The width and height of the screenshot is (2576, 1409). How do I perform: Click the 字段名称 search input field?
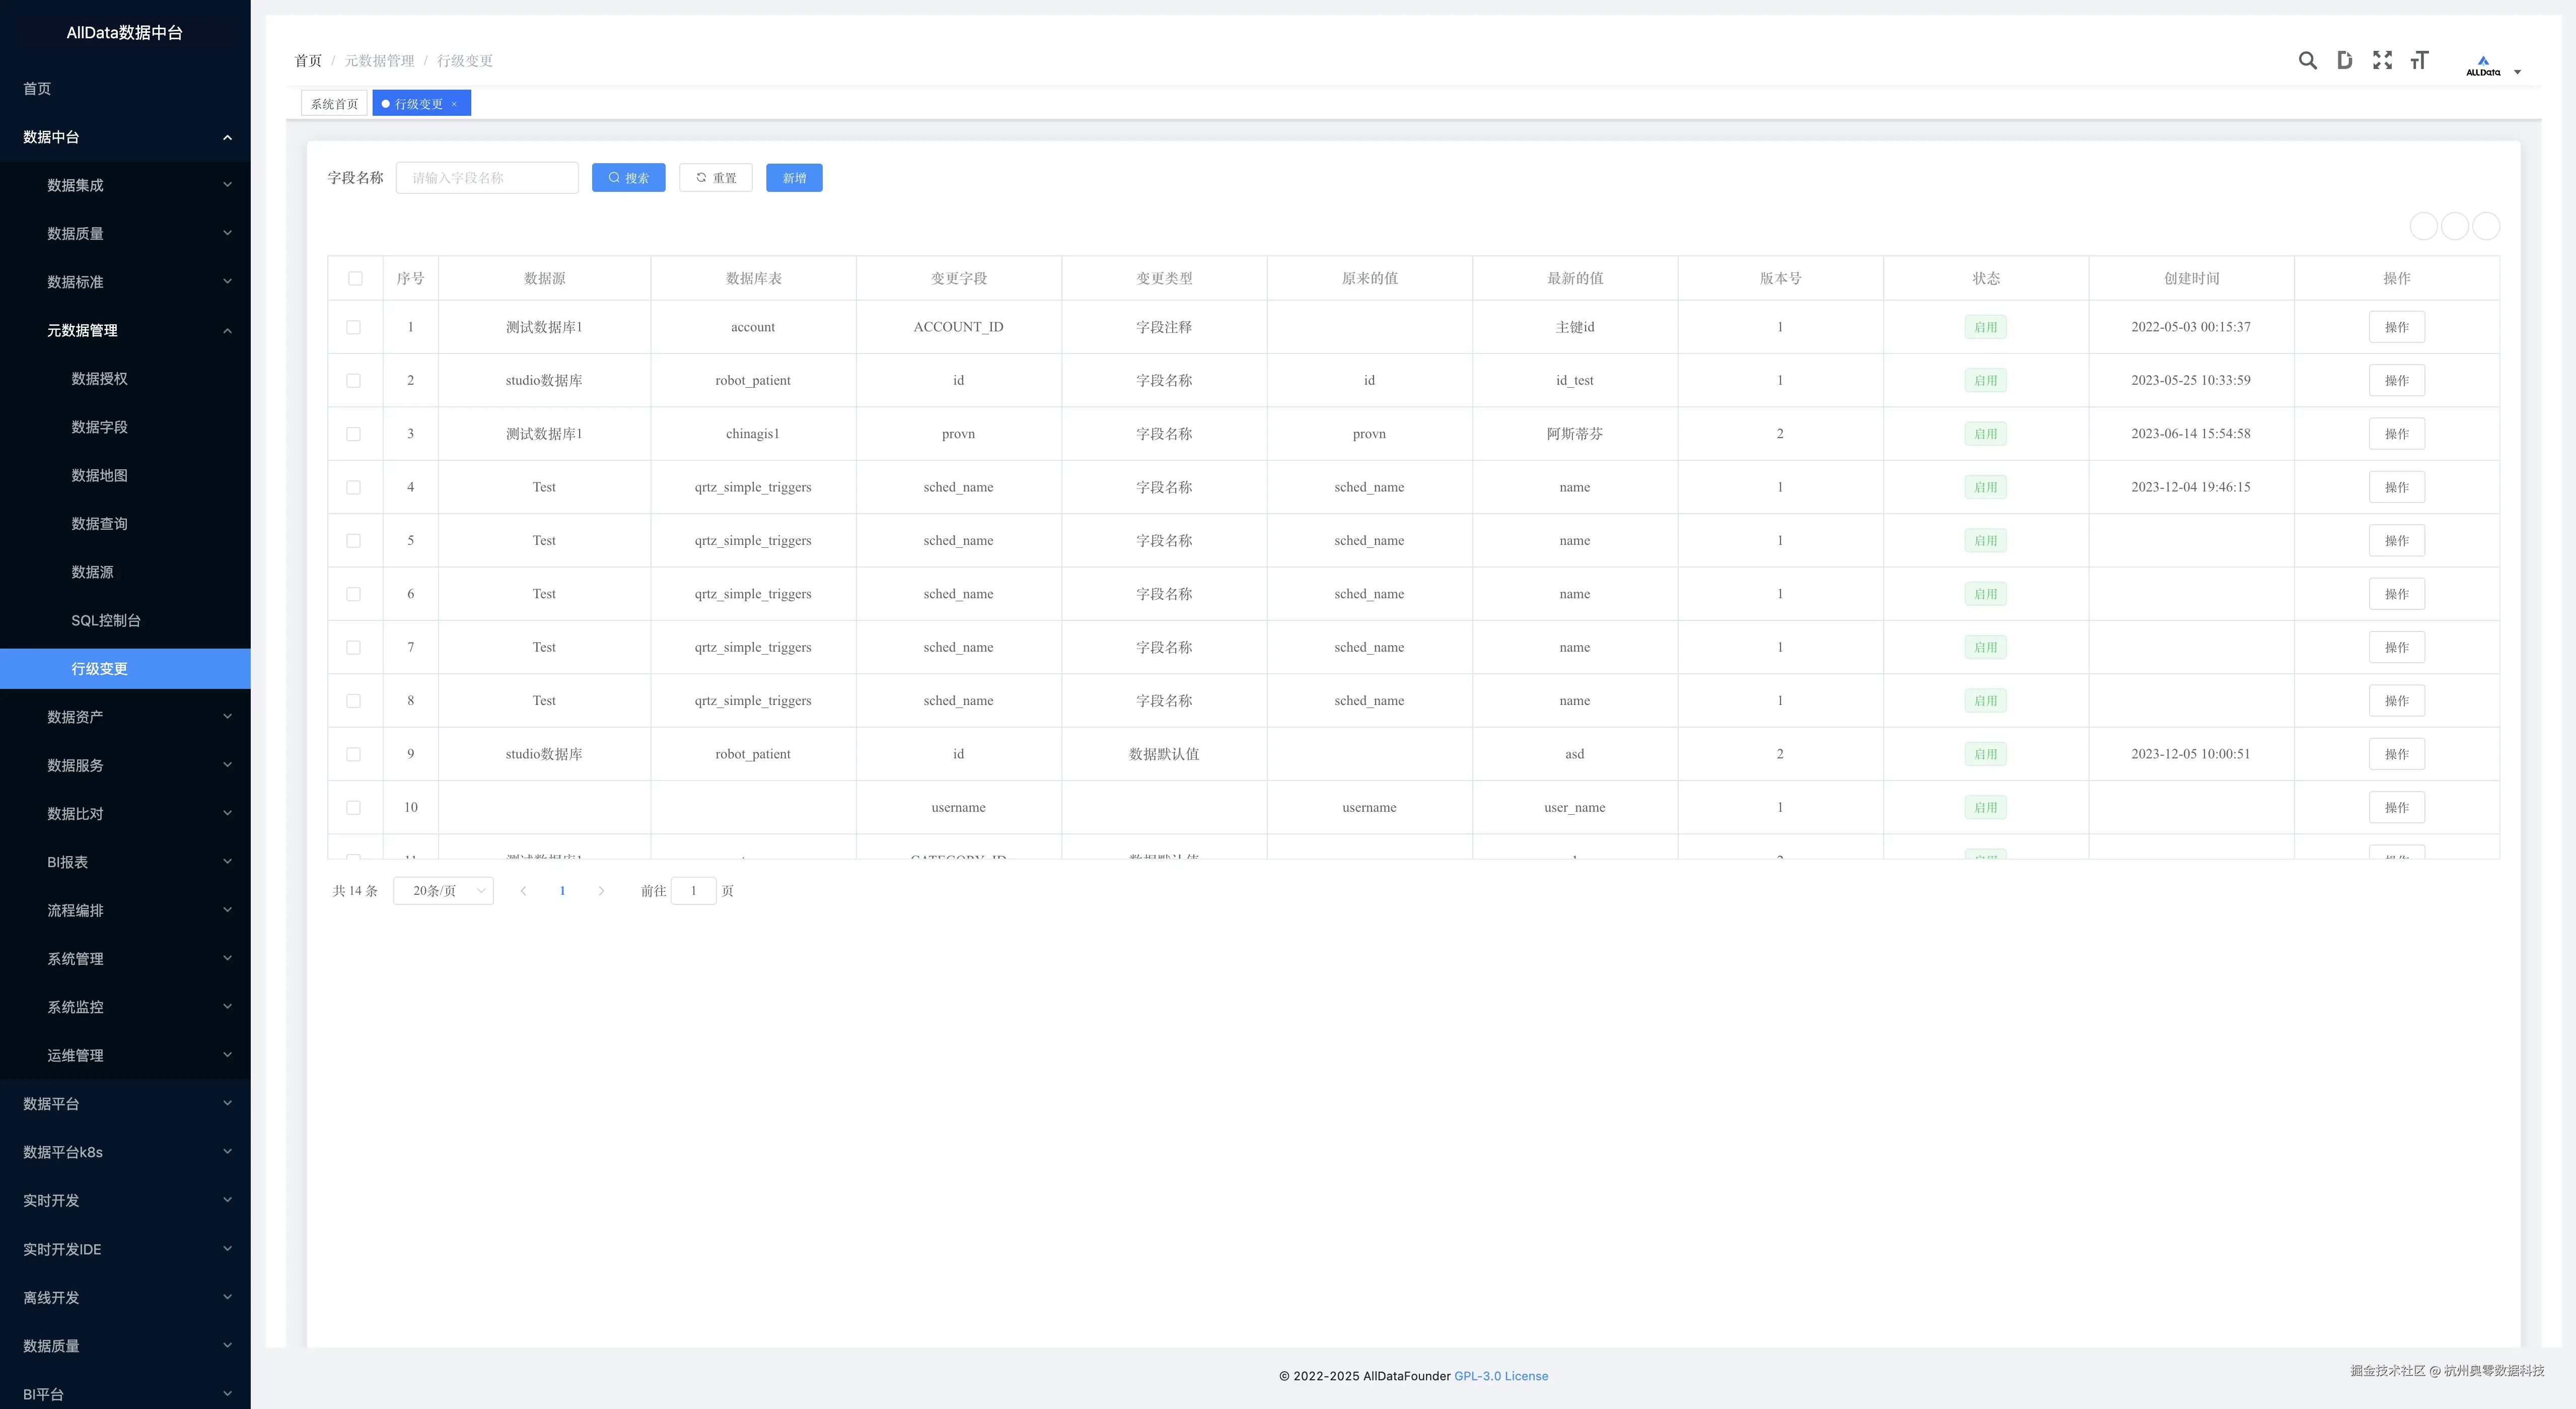click(x=487, y=178)
